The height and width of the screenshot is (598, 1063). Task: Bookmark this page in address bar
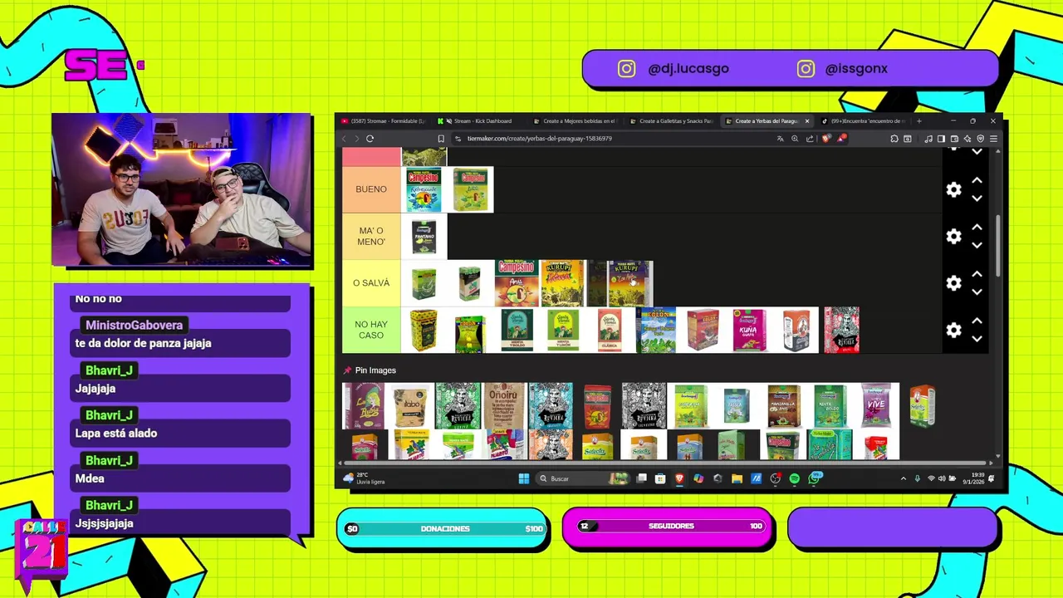pyautogui.click(x=441, y=139)
